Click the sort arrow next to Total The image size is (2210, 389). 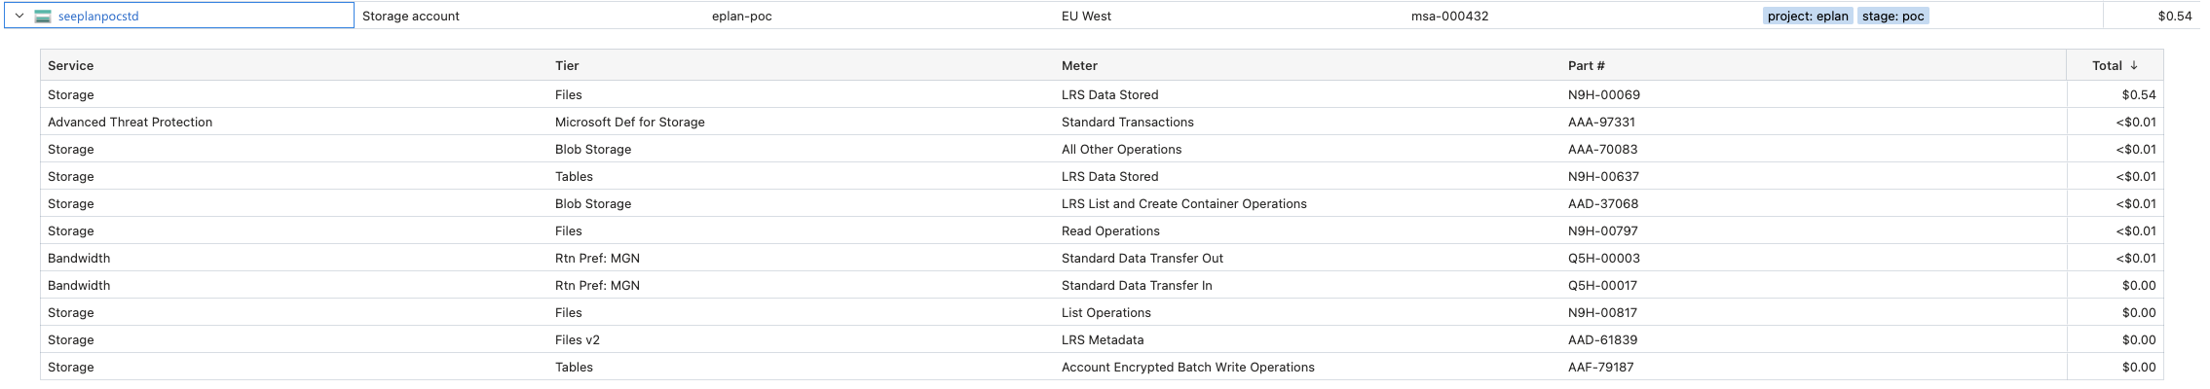pos(2134,65)
